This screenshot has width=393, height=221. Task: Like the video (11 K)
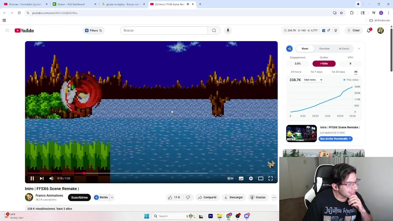[174, 197]
